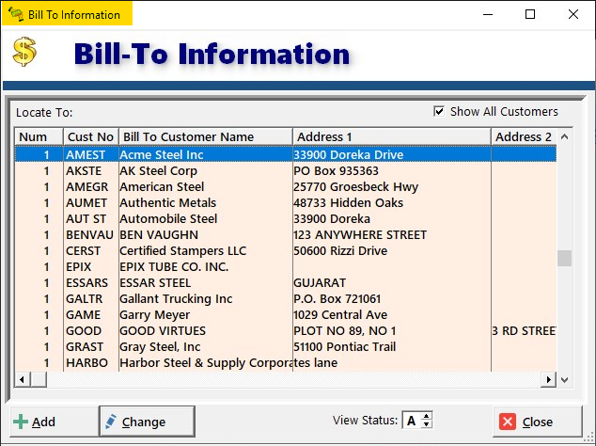Click the View Status field showing A
Screen dimensions: 596x446
(x=412, y=421)
